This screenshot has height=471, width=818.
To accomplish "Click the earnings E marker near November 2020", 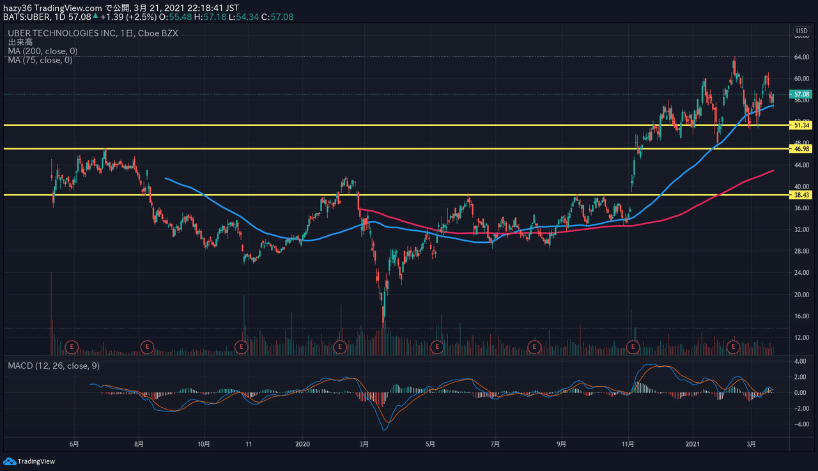I will pyautogui.click(x=633, y=346).
